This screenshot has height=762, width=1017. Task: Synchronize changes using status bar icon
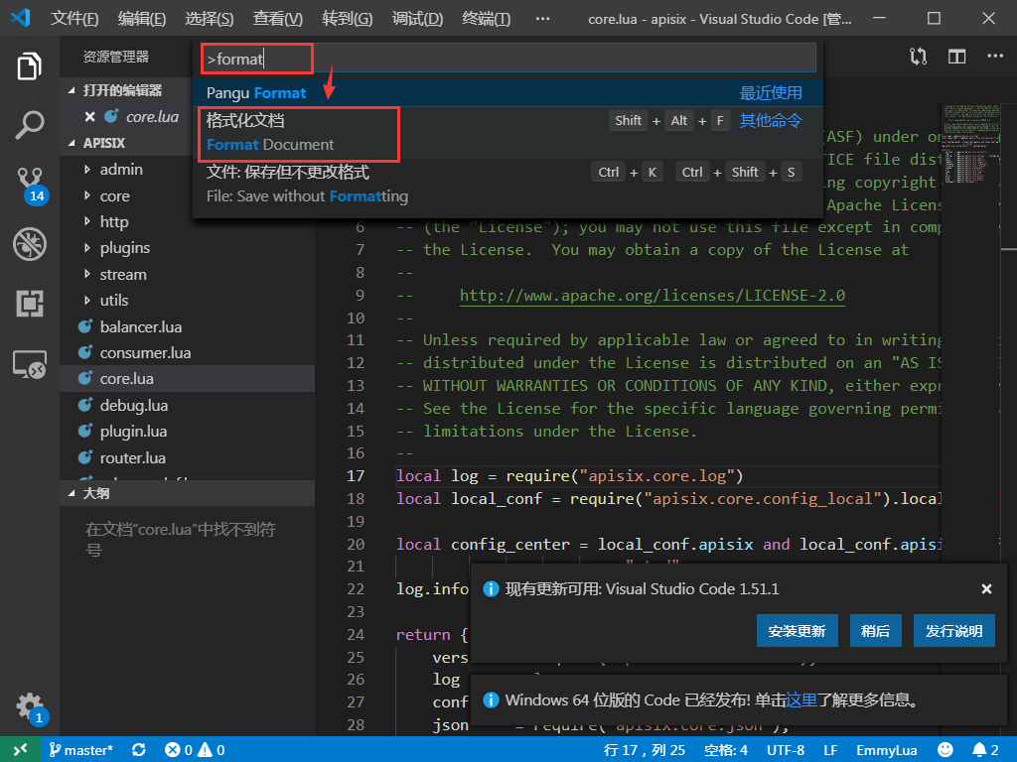point(139,750)
